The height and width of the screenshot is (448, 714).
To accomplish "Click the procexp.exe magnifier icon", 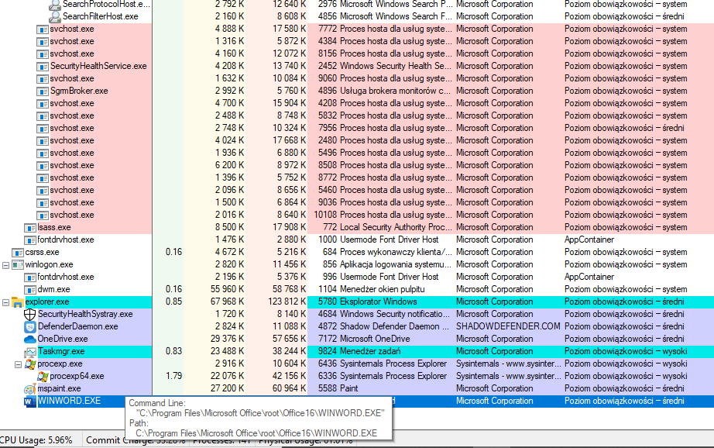I will 30,364.
